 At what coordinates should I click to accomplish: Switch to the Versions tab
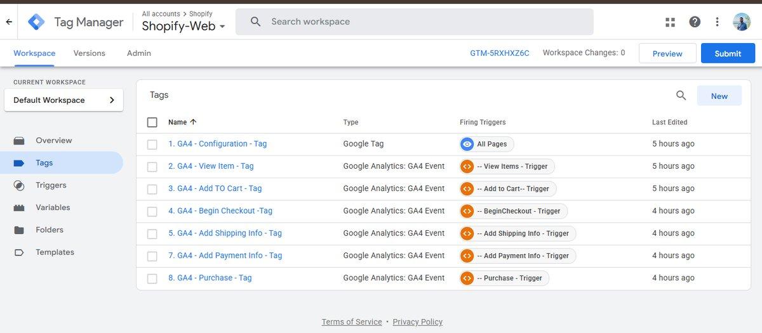tap(90, 53)
